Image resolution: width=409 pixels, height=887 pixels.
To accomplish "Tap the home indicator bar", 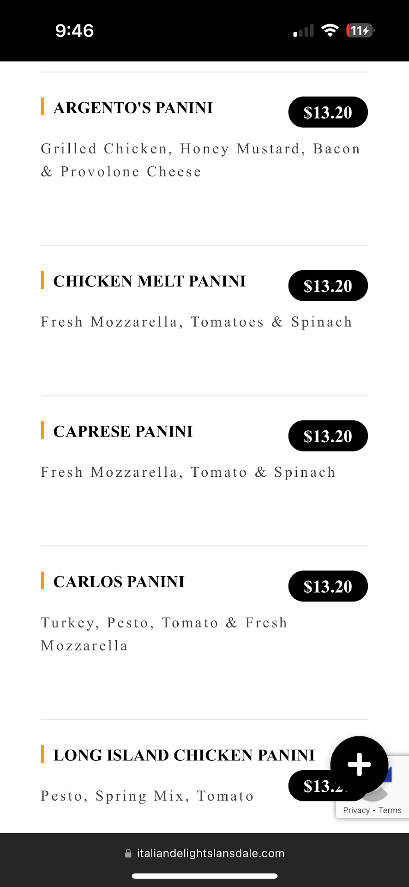I will (x=204, y=876).
